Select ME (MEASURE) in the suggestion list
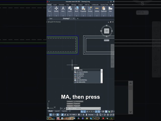Image resolution: width=161 pixels, height=121 pixels. 87,82
